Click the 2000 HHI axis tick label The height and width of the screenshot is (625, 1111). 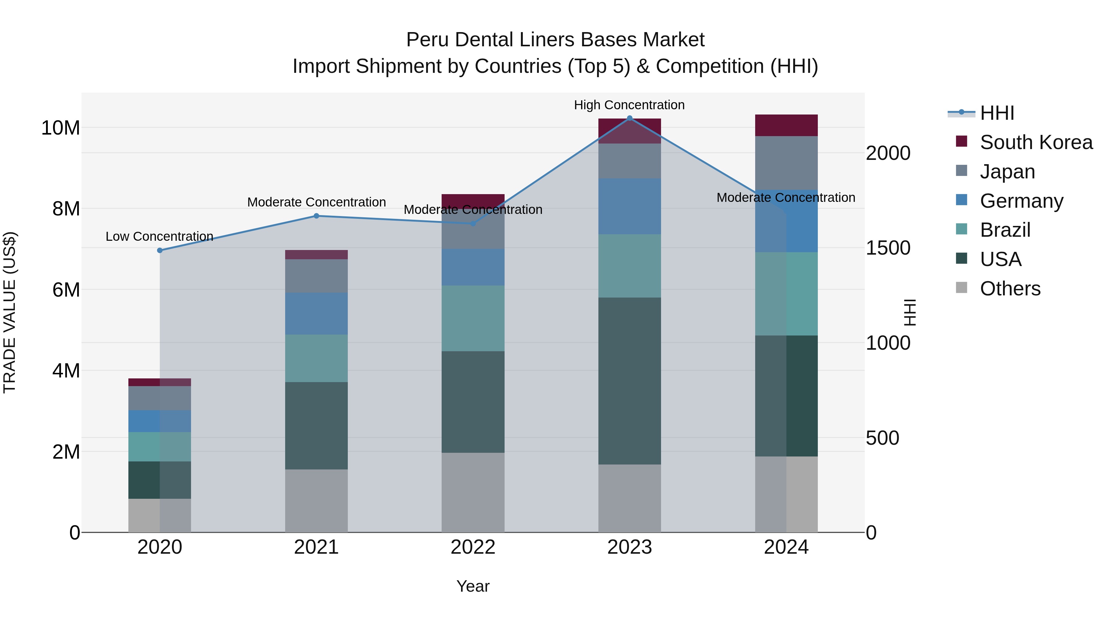888,153
